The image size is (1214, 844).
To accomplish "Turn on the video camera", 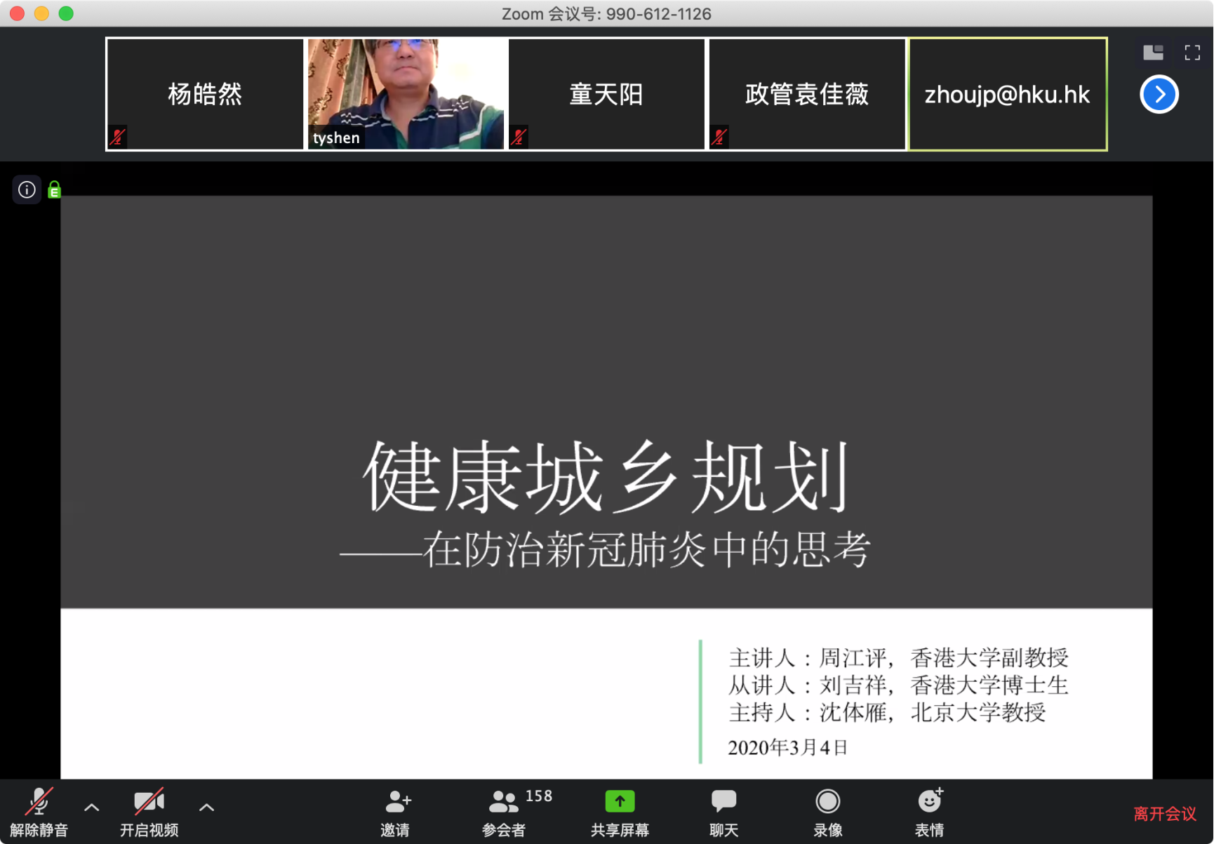I will [148, 801].
